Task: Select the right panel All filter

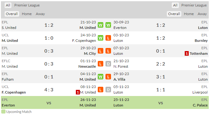Action: [175, 5]
